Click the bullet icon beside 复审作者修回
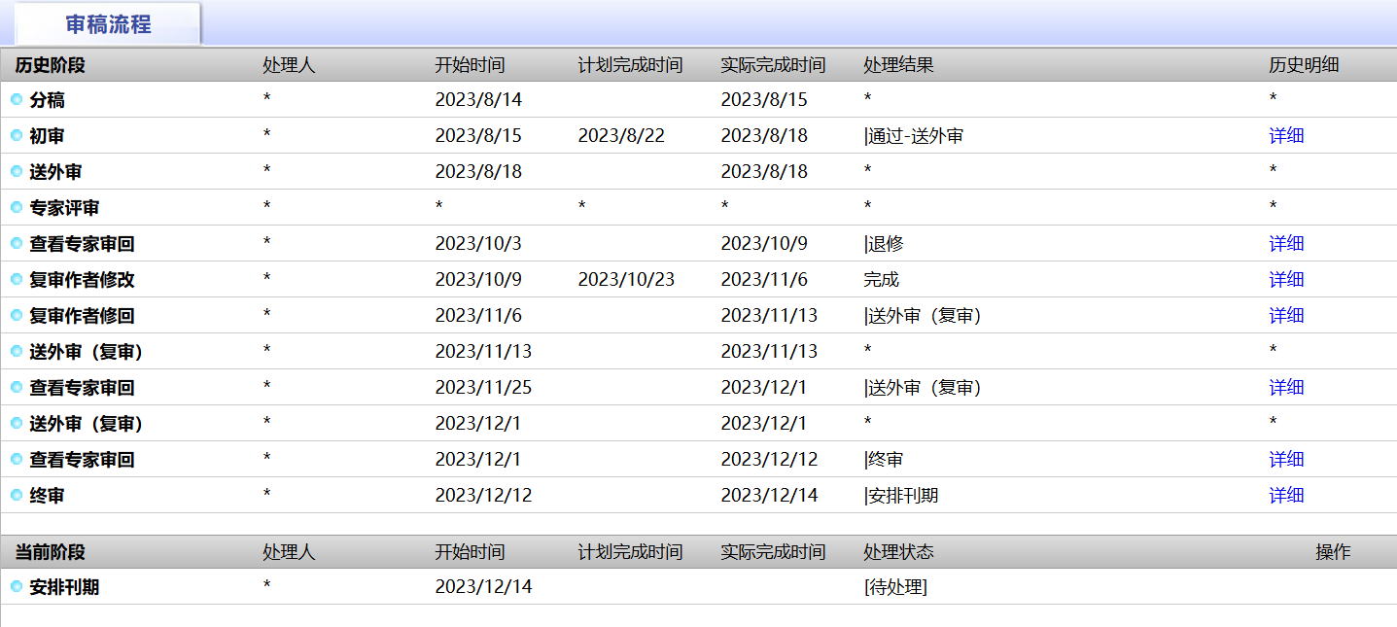 click(17, 315)
